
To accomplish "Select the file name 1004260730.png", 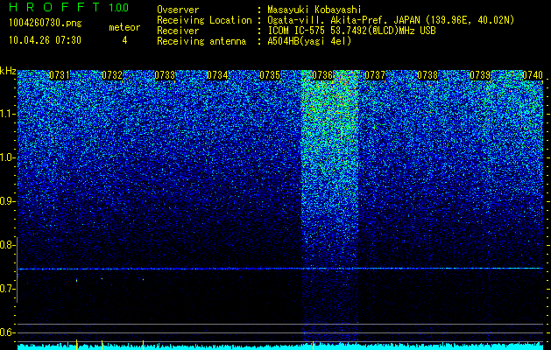I will 46,24.
